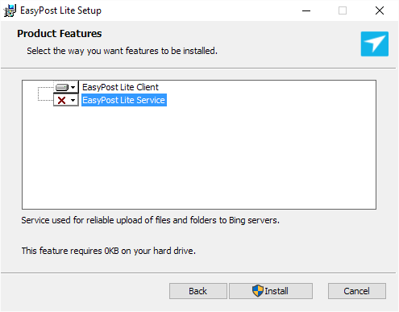
Task: Select the highlighted EasyPost Lite Service feature
Action: [x=124, y=100]
